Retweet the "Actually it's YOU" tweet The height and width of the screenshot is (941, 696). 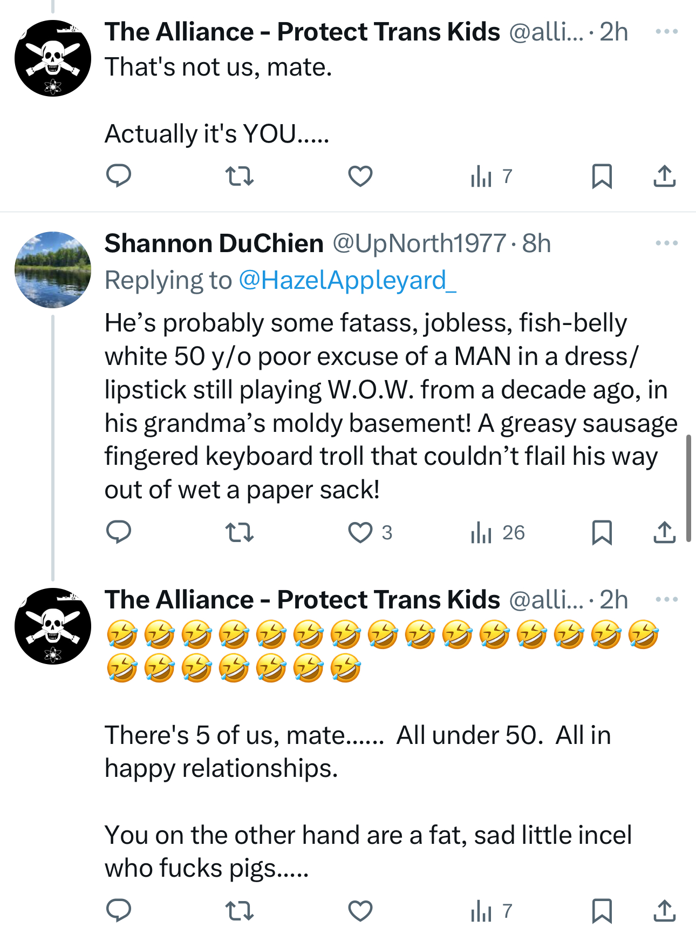click(x=239, y=176)
